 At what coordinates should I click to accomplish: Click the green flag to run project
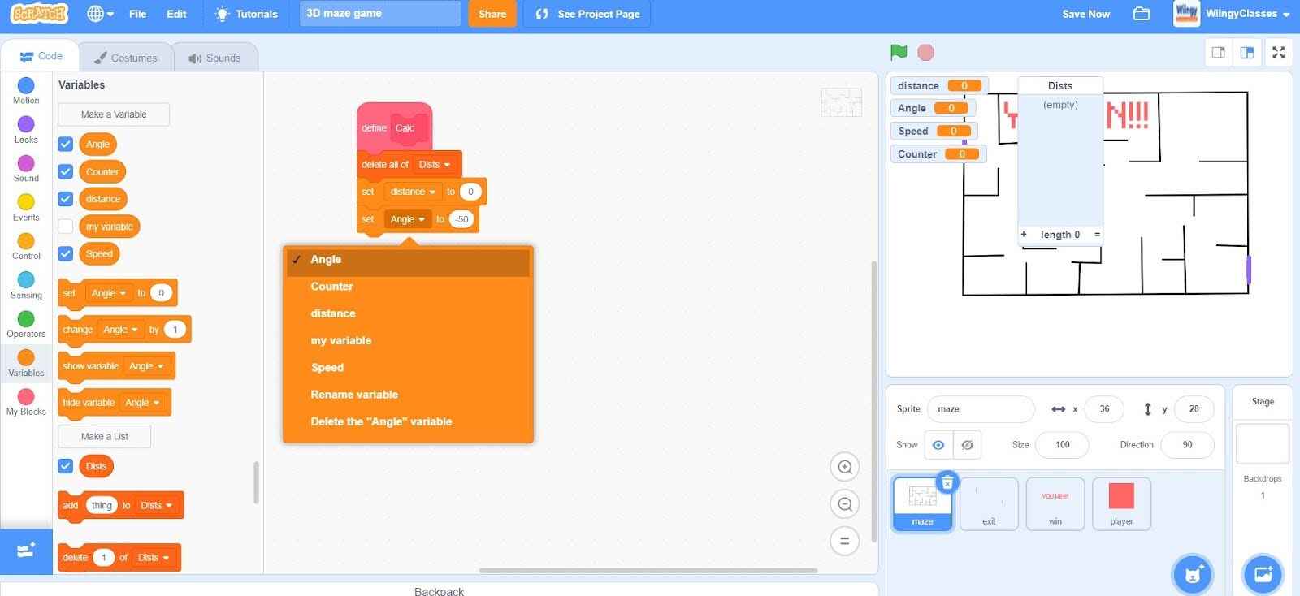click(x=899, y=52)
